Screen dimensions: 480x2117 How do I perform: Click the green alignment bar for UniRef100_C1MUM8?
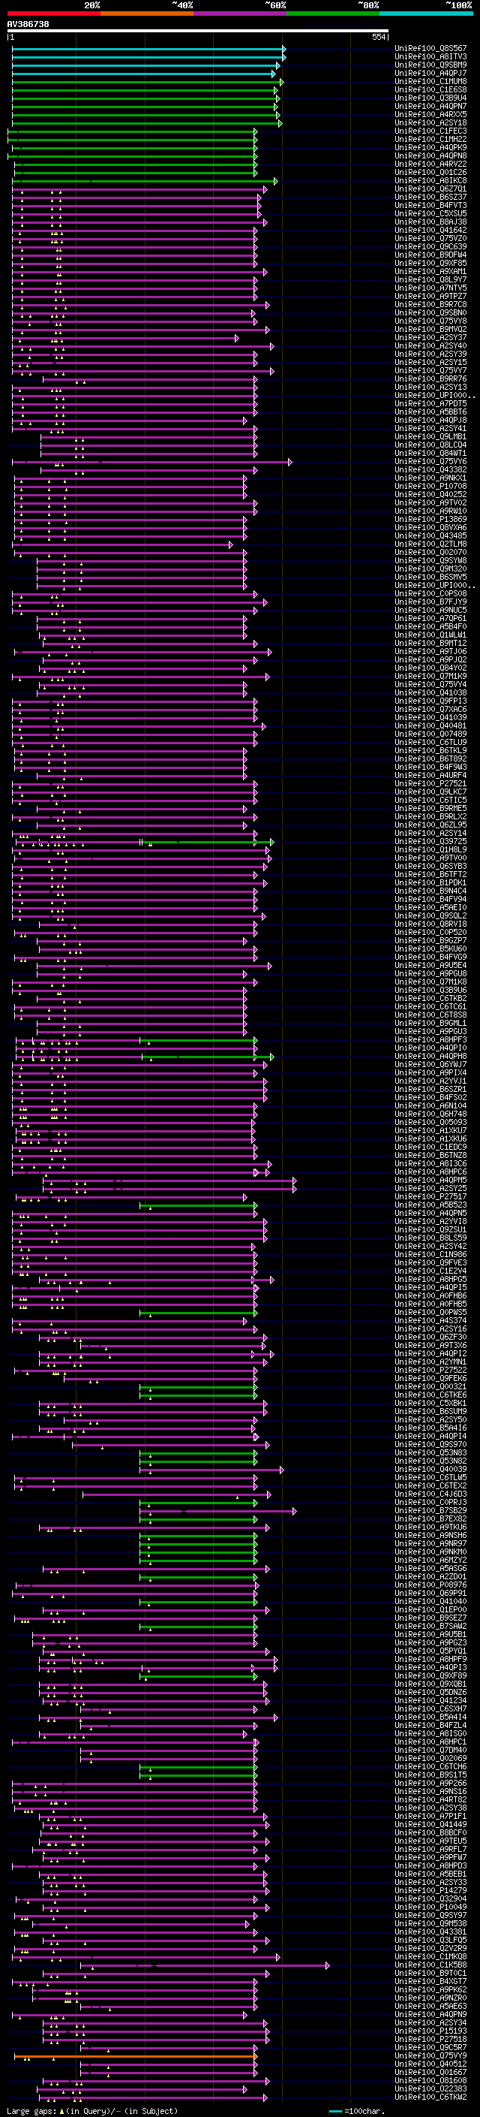point(148,81)
